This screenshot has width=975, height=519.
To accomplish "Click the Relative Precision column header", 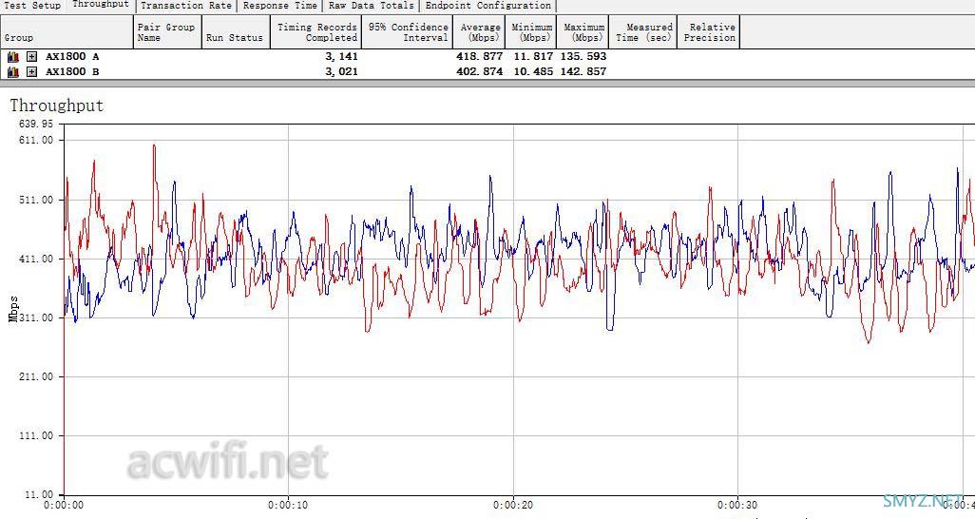I will [708, 32].
